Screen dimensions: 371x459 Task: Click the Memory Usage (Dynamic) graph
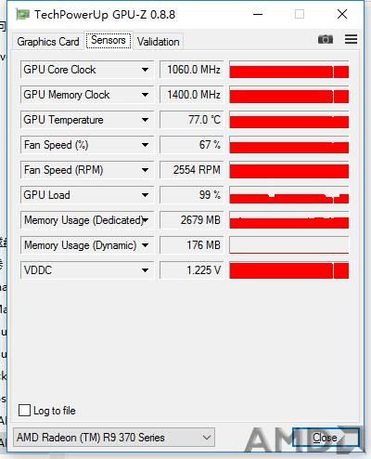pyautogui.click(x=289, y=245)
